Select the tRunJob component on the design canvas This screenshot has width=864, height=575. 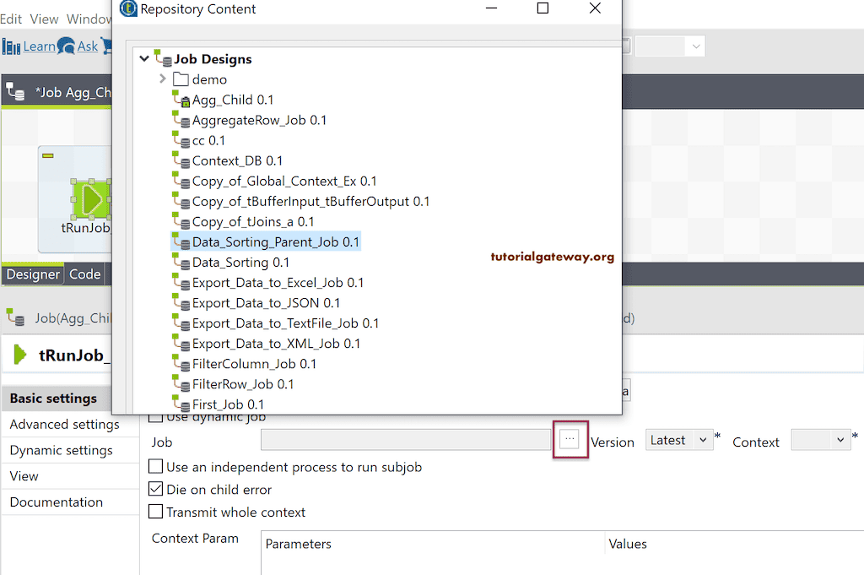(x=91, y=200)
